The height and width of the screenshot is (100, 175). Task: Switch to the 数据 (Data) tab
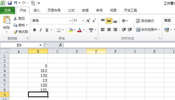point(85,10)
